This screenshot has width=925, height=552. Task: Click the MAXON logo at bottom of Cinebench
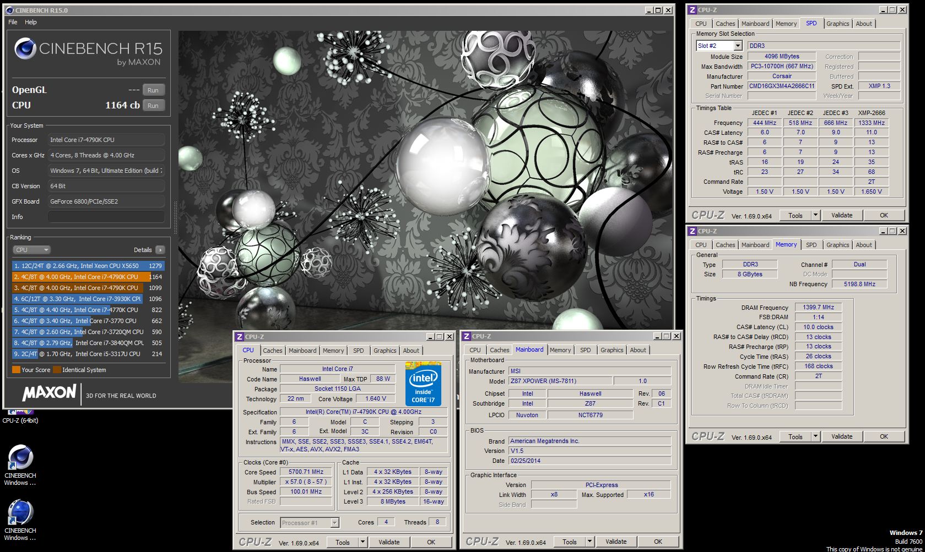49,392
